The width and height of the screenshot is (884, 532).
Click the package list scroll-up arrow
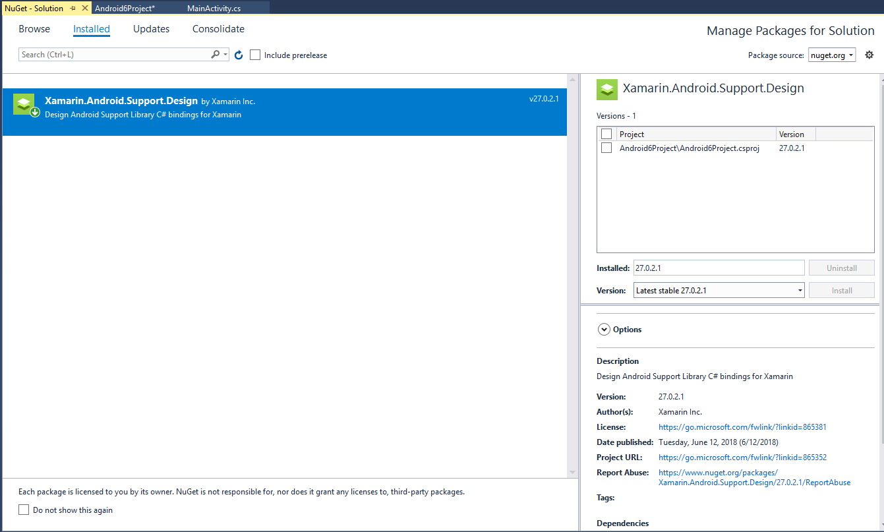tap(573, 80)
